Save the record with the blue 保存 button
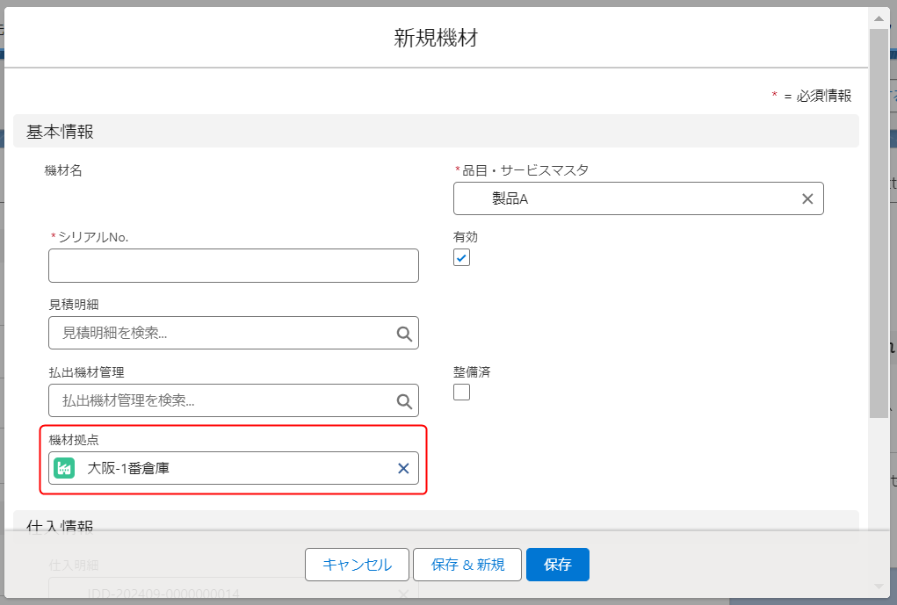 point(558,565)
